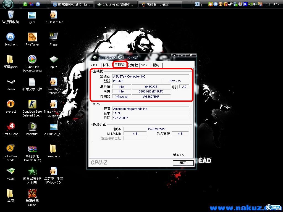Viewport: 283px width, 212px height.
Task: Open CyberLink PowerCinema shortcut
Action: coord(32,60)
